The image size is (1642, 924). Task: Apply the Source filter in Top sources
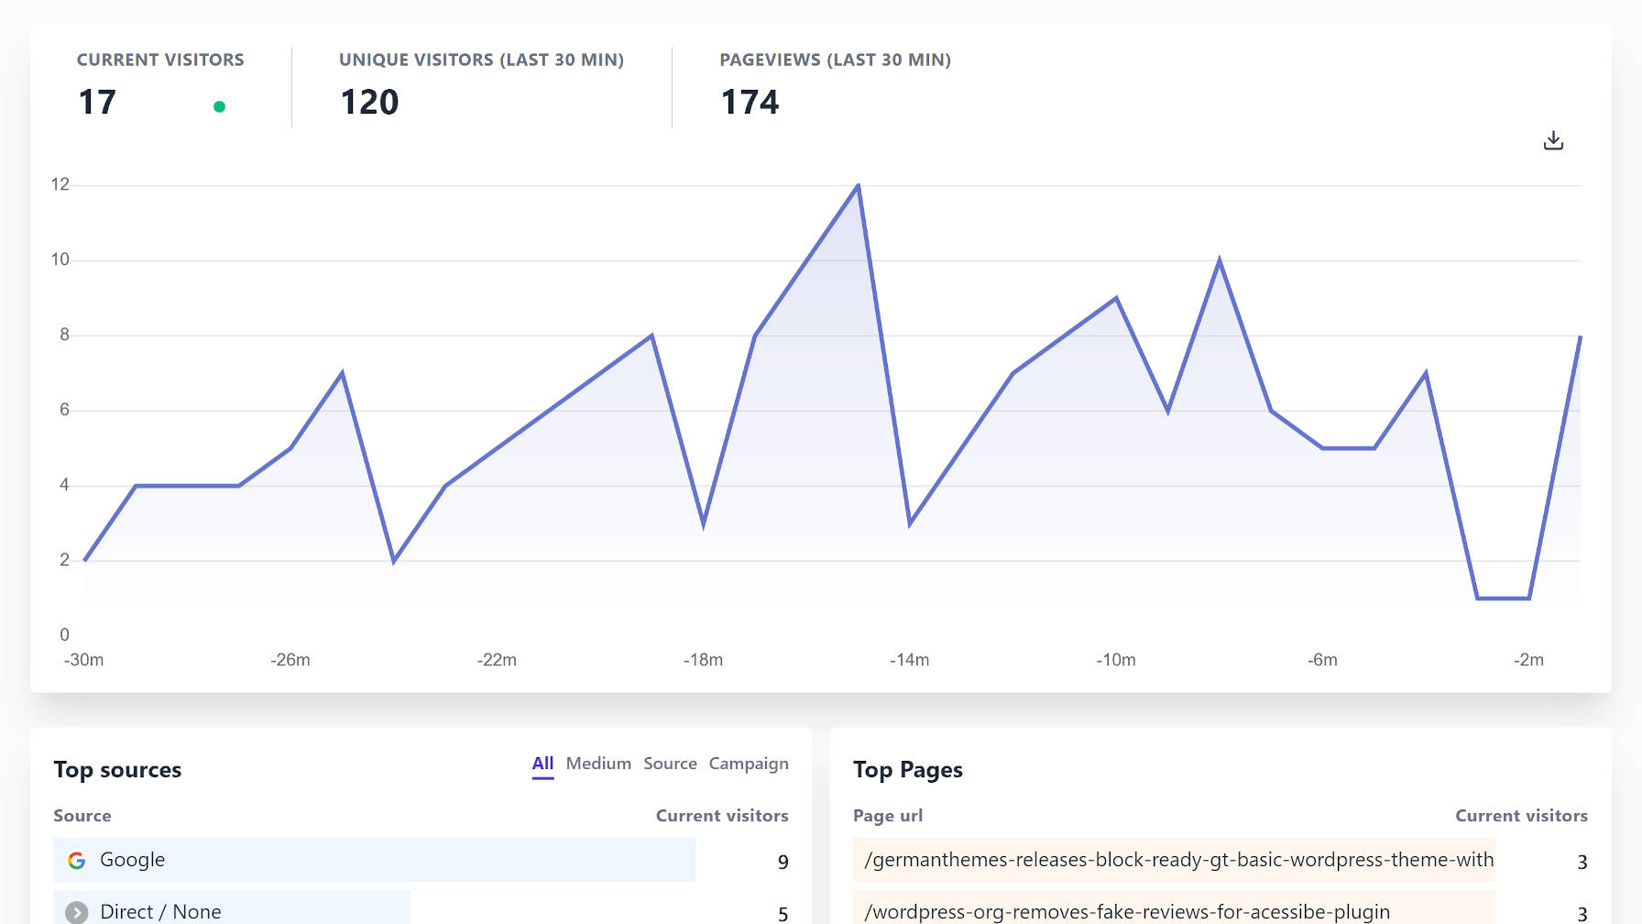click(x=670, y=763)
